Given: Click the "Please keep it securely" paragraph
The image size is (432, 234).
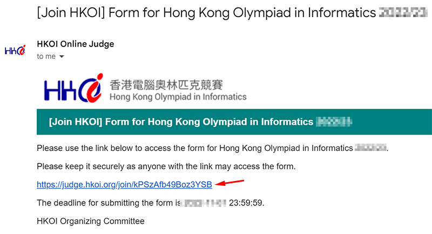Looking at the screenshot, I should [x=166, y=166].
